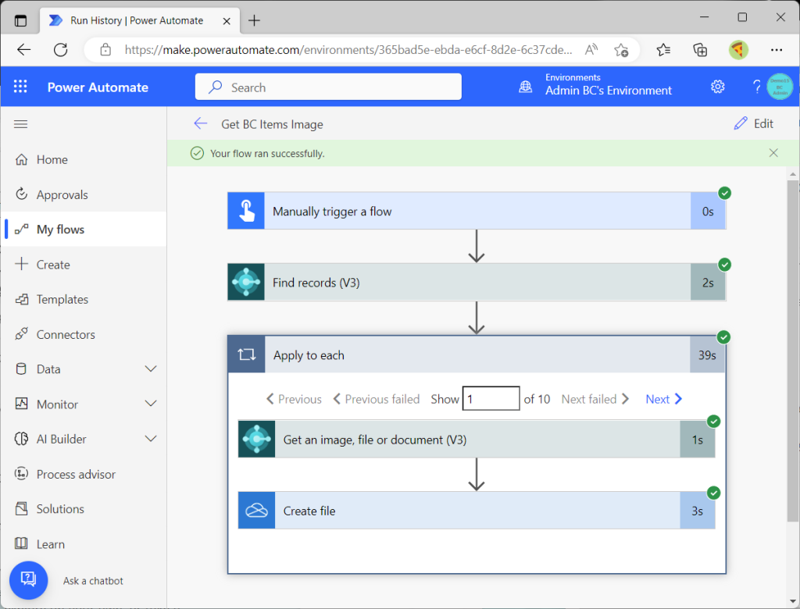Expand Get an image, file or document step
800x609 pixels.
[477, 439]
